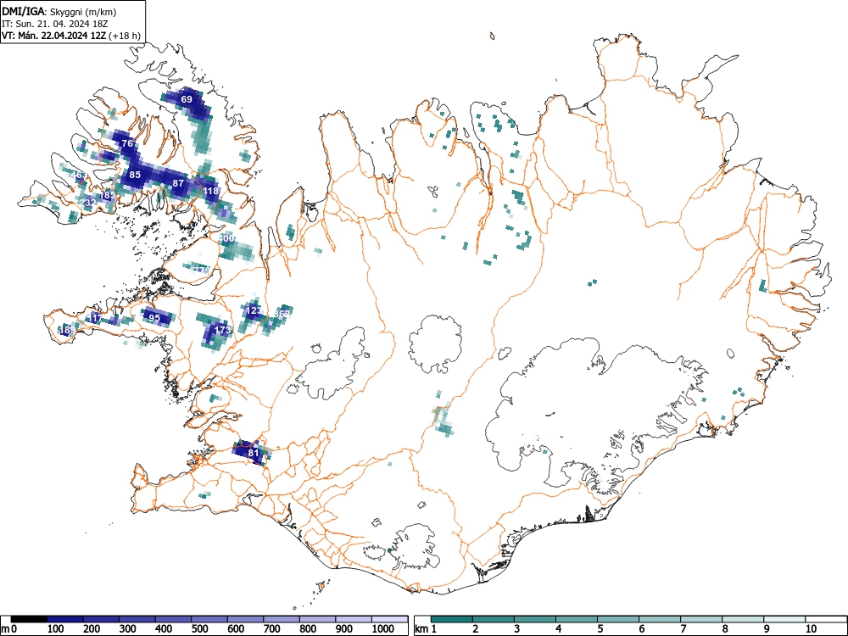This screenshot has height=636, width=848.
Task: Click the '5' label on the km scale
Action: click(600, 629)
